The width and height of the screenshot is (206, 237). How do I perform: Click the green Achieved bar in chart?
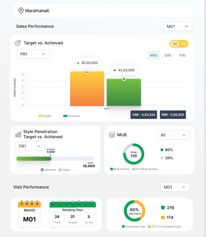[x=124, y=92]
